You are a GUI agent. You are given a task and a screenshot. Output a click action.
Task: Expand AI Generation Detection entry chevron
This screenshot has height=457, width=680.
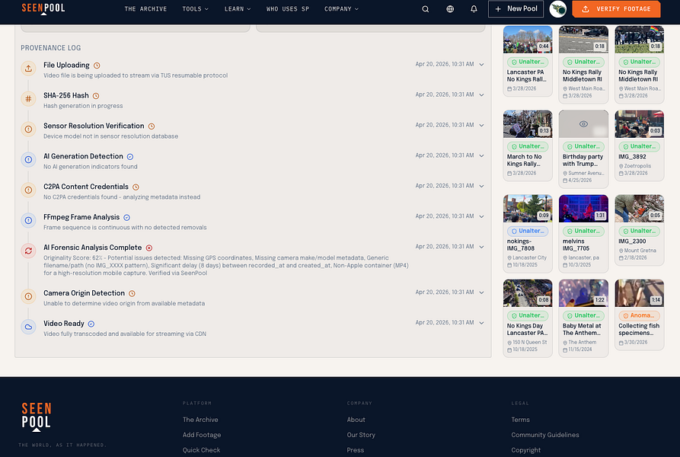pyautogui.click(x=481, y=155)
